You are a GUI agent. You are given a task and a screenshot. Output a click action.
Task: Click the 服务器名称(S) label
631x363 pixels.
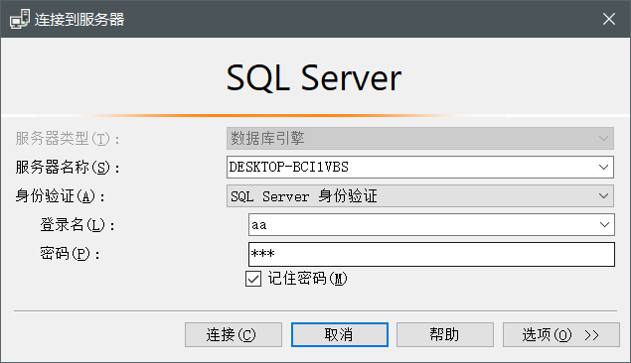coord(68,168)
